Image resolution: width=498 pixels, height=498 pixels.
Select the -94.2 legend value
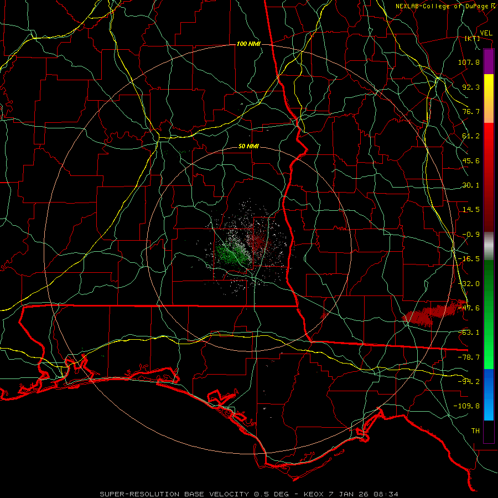coord(469,382)
